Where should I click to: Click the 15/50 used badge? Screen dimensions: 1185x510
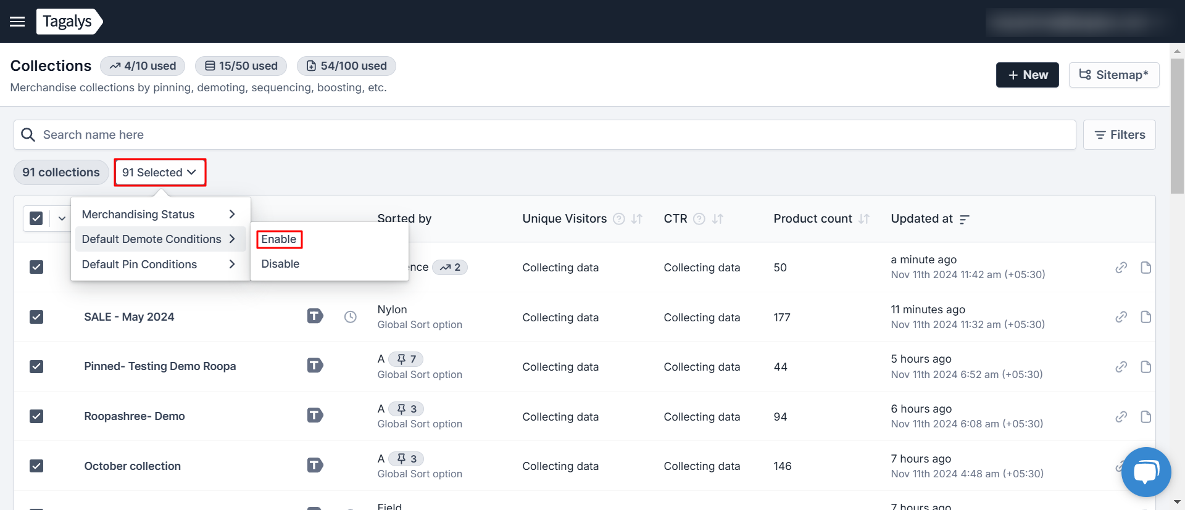pyautogui.click(x=241, y=66)
